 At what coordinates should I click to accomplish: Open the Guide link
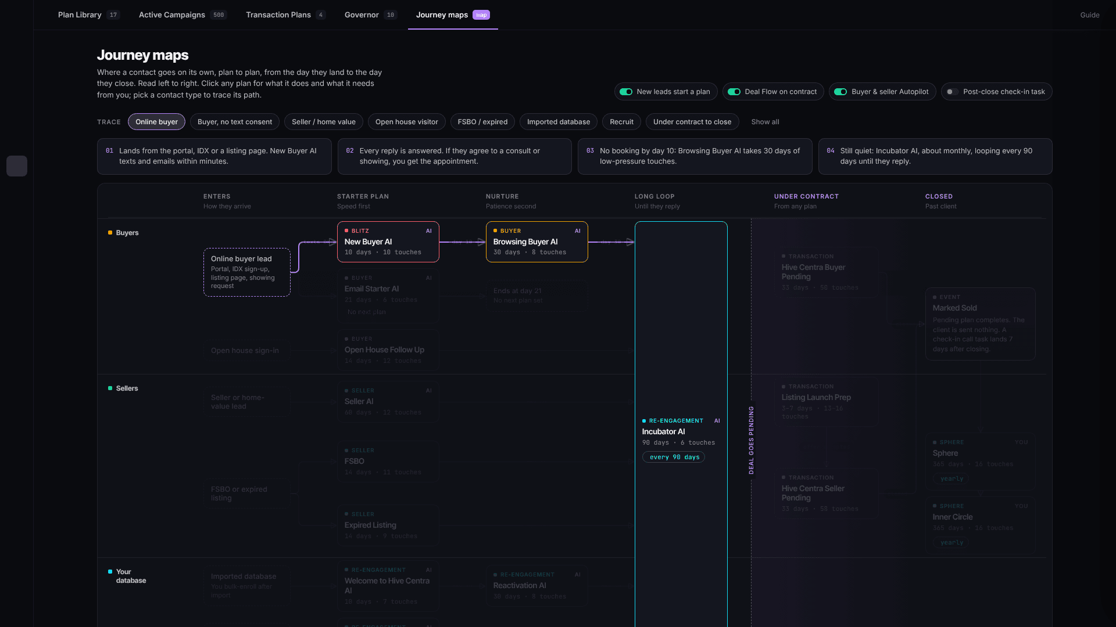click(1090, 15)
